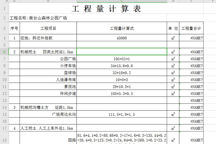Select the header cell 单位
This screenshot has width=216, height=144.
pyautogui.click(x=173, y=28)
